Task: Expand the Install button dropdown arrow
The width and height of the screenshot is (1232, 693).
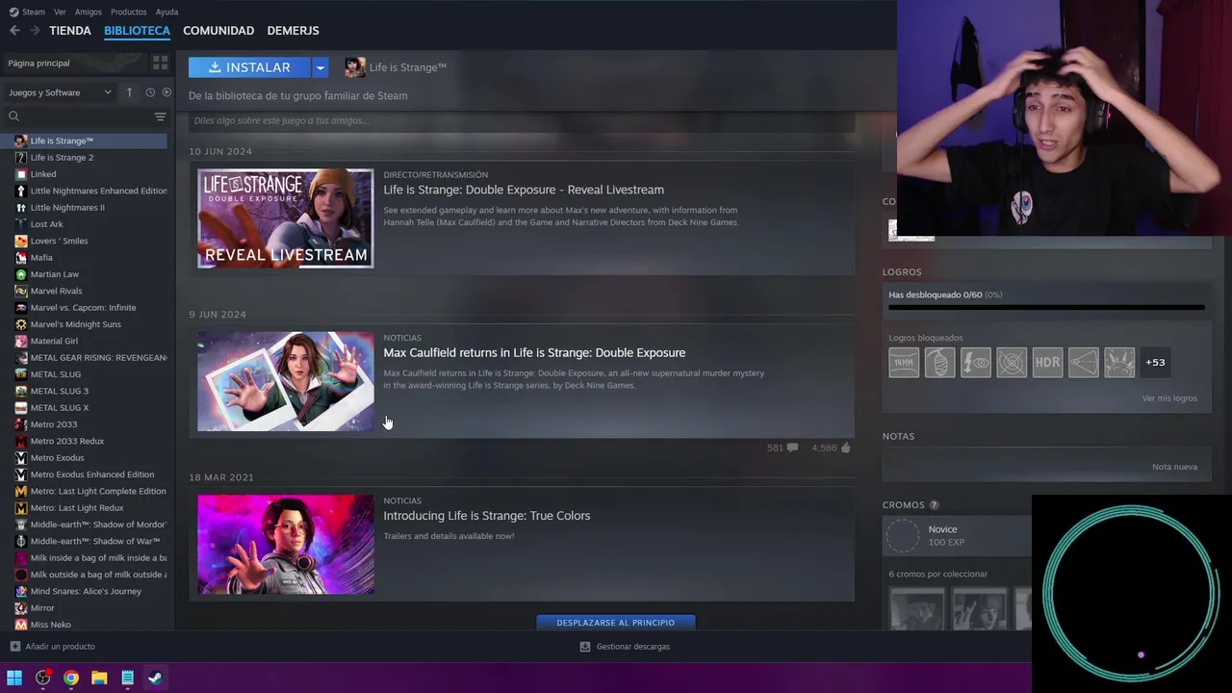Action: point(321,67)
